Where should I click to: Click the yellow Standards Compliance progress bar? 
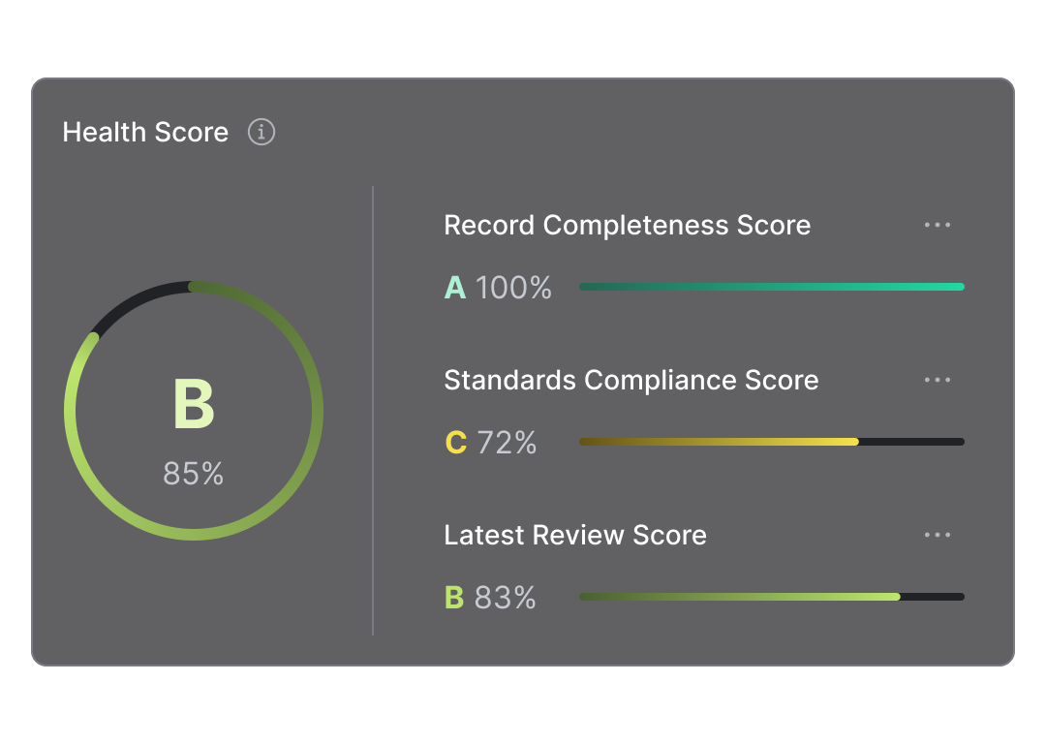(719, 442)
